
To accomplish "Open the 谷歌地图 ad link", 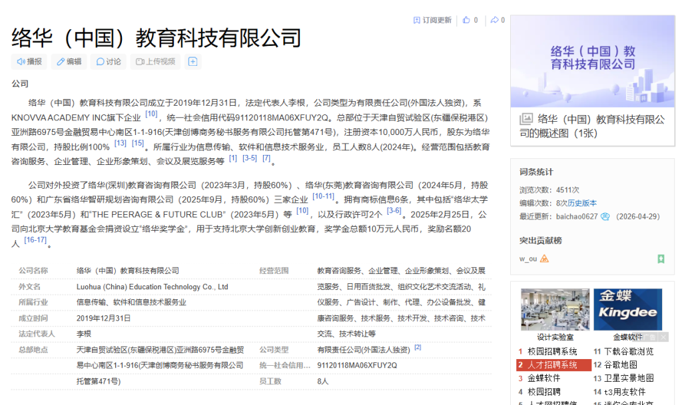I will point(621,365).
